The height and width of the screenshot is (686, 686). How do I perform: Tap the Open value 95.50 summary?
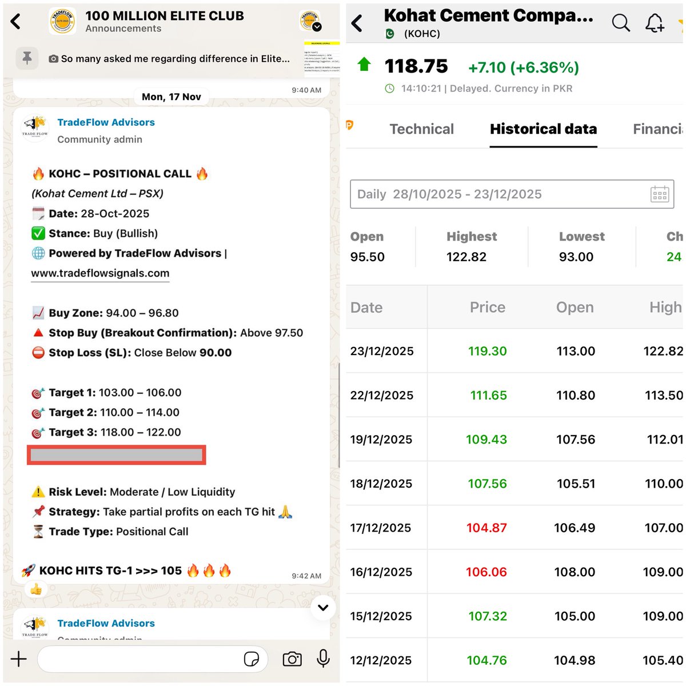368,257
